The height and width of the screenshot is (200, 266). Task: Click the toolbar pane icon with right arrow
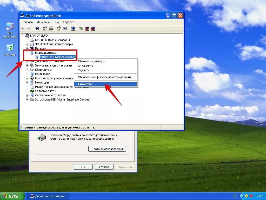pyautogui.click(x=65, y=29)
